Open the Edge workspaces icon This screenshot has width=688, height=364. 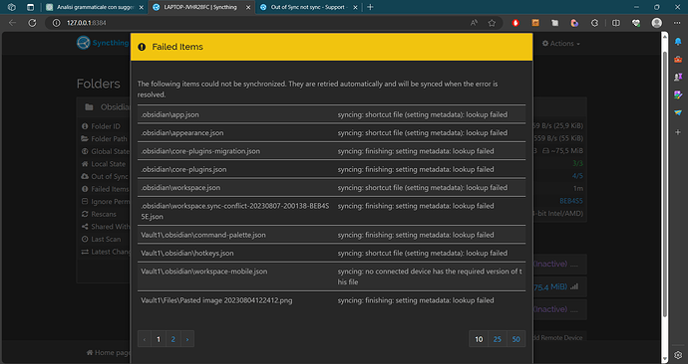click(x=12, y=7)
